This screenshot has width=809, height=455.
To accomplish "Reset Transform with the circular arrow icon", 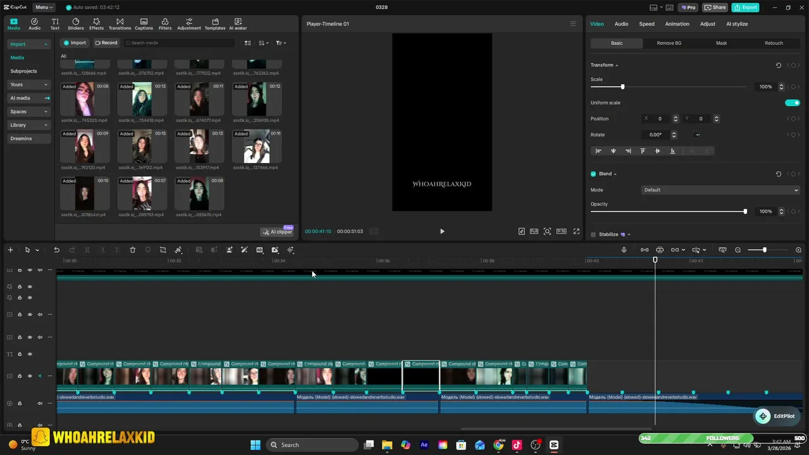I will point(778,65).
